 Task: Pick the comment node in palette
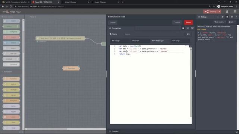(11, 64)
